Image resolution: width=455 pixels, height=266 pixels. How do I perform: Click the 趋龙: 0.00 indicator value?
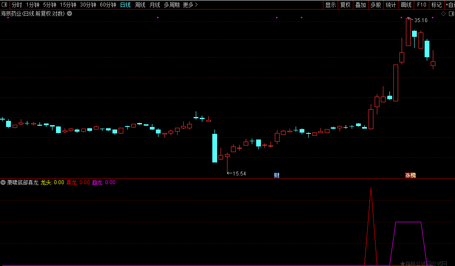point(104,182)
